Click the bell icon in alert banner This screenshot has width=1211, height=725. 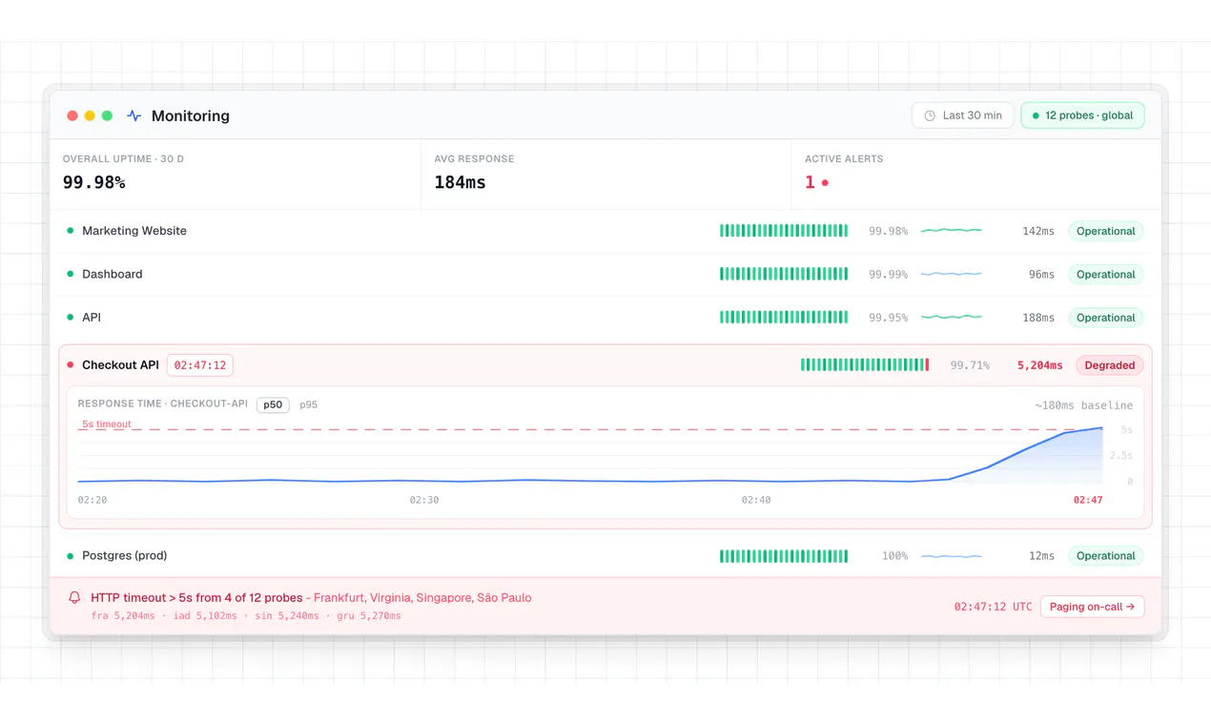coord(74,598)
